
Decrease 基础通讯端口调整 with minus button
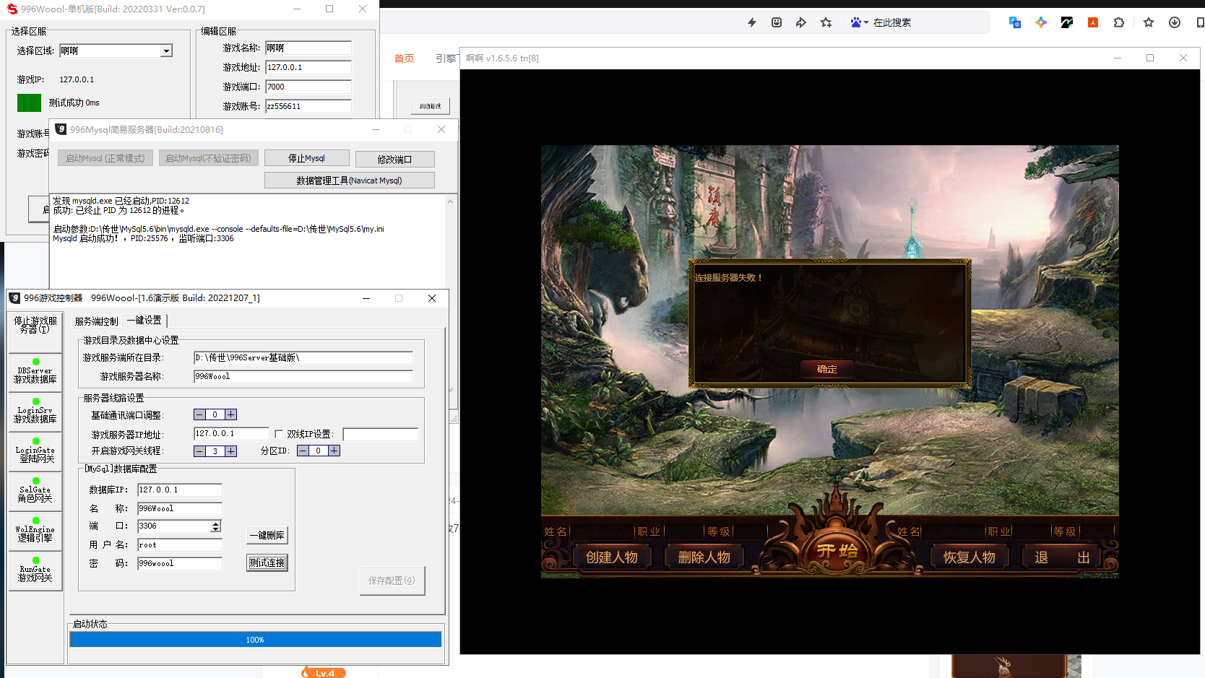199,414
